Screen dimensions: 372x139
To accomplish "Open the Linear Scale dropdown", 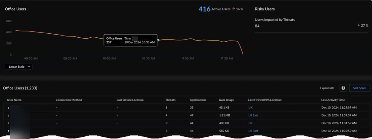I will pyautogui.click(x=19, y=66).
